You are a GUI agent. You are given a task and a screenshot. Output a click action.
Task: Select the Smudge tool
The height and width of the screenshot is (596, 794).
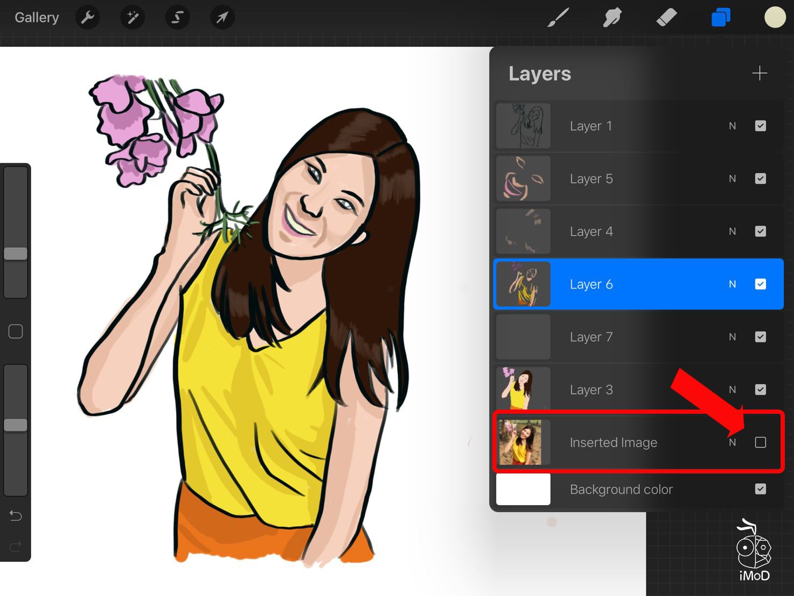pos(612,18)
